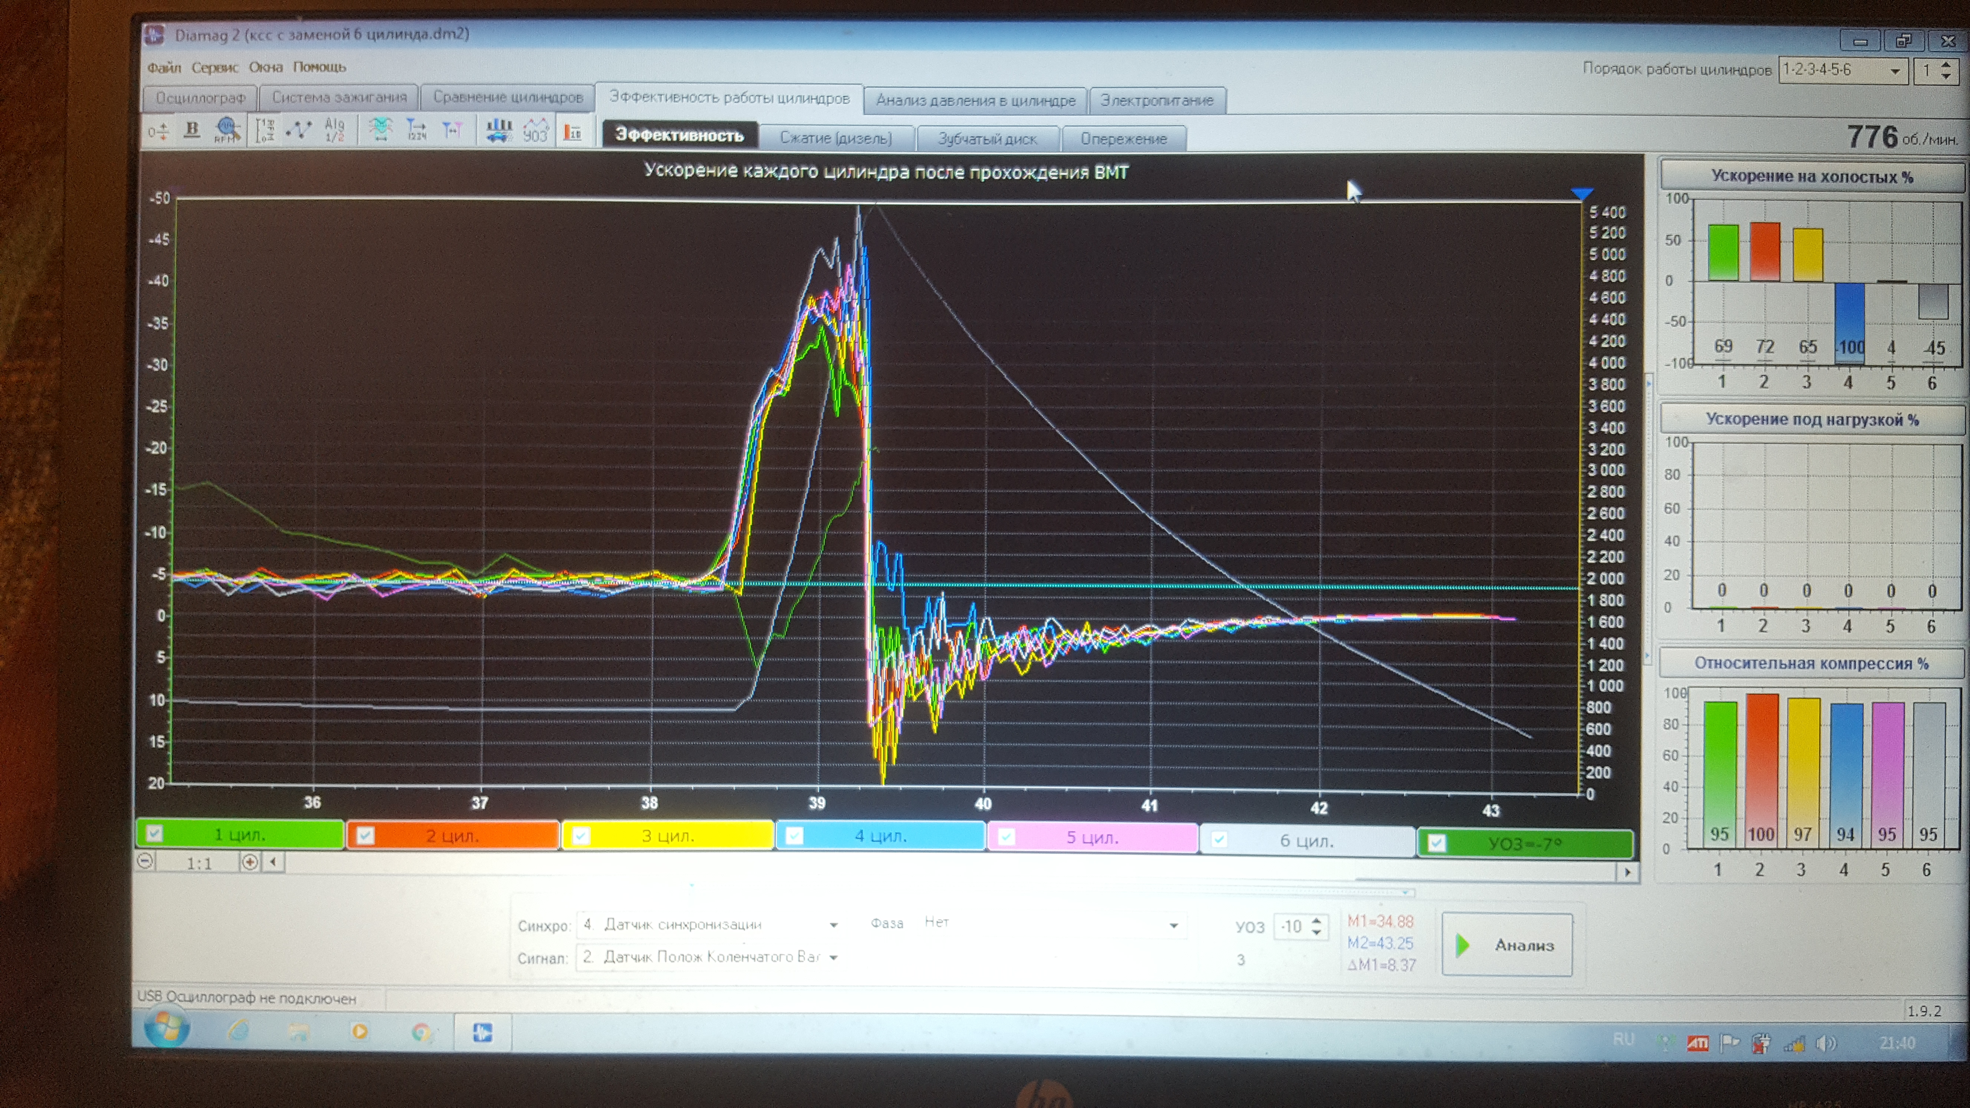Click the zero offset up/down arrows icon
1970x1108 pixels.
tap(158, 132)
